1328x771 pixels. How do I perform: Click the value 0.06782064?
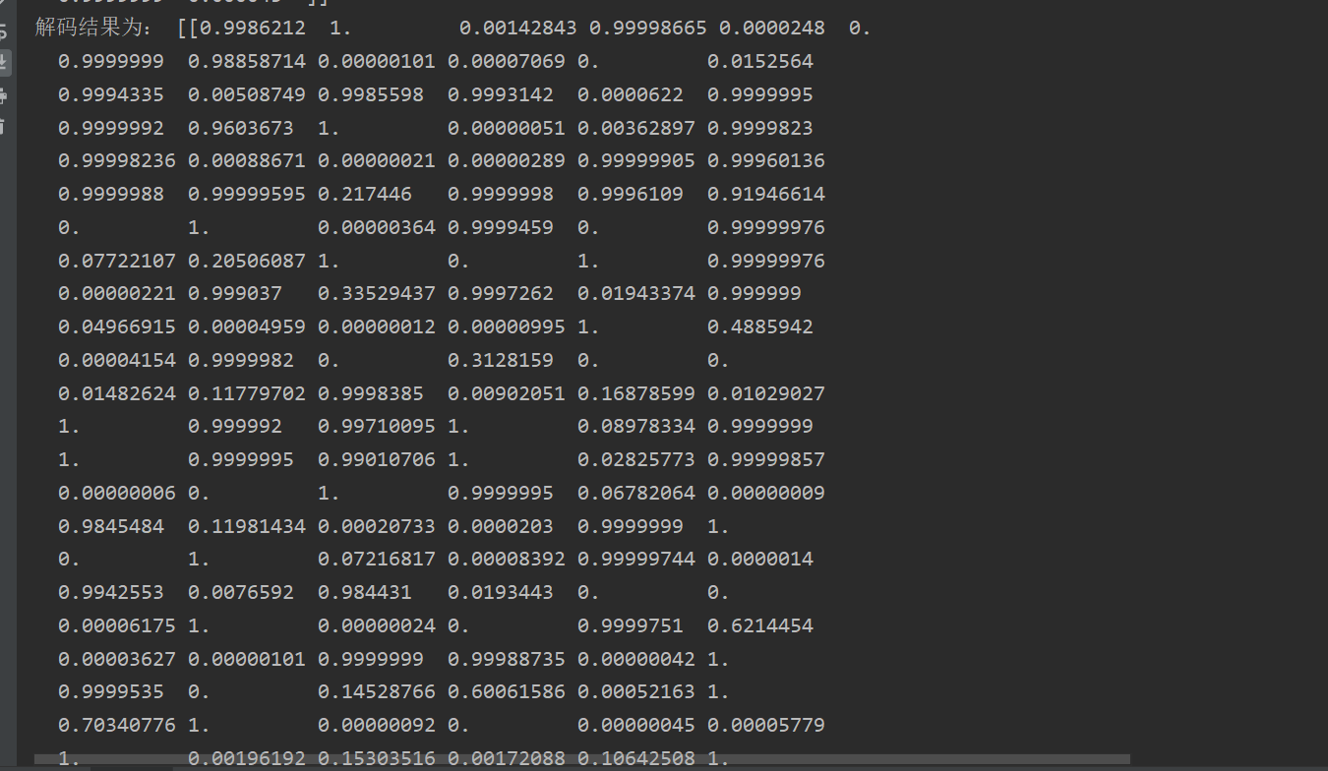click(x=636, y=494)
